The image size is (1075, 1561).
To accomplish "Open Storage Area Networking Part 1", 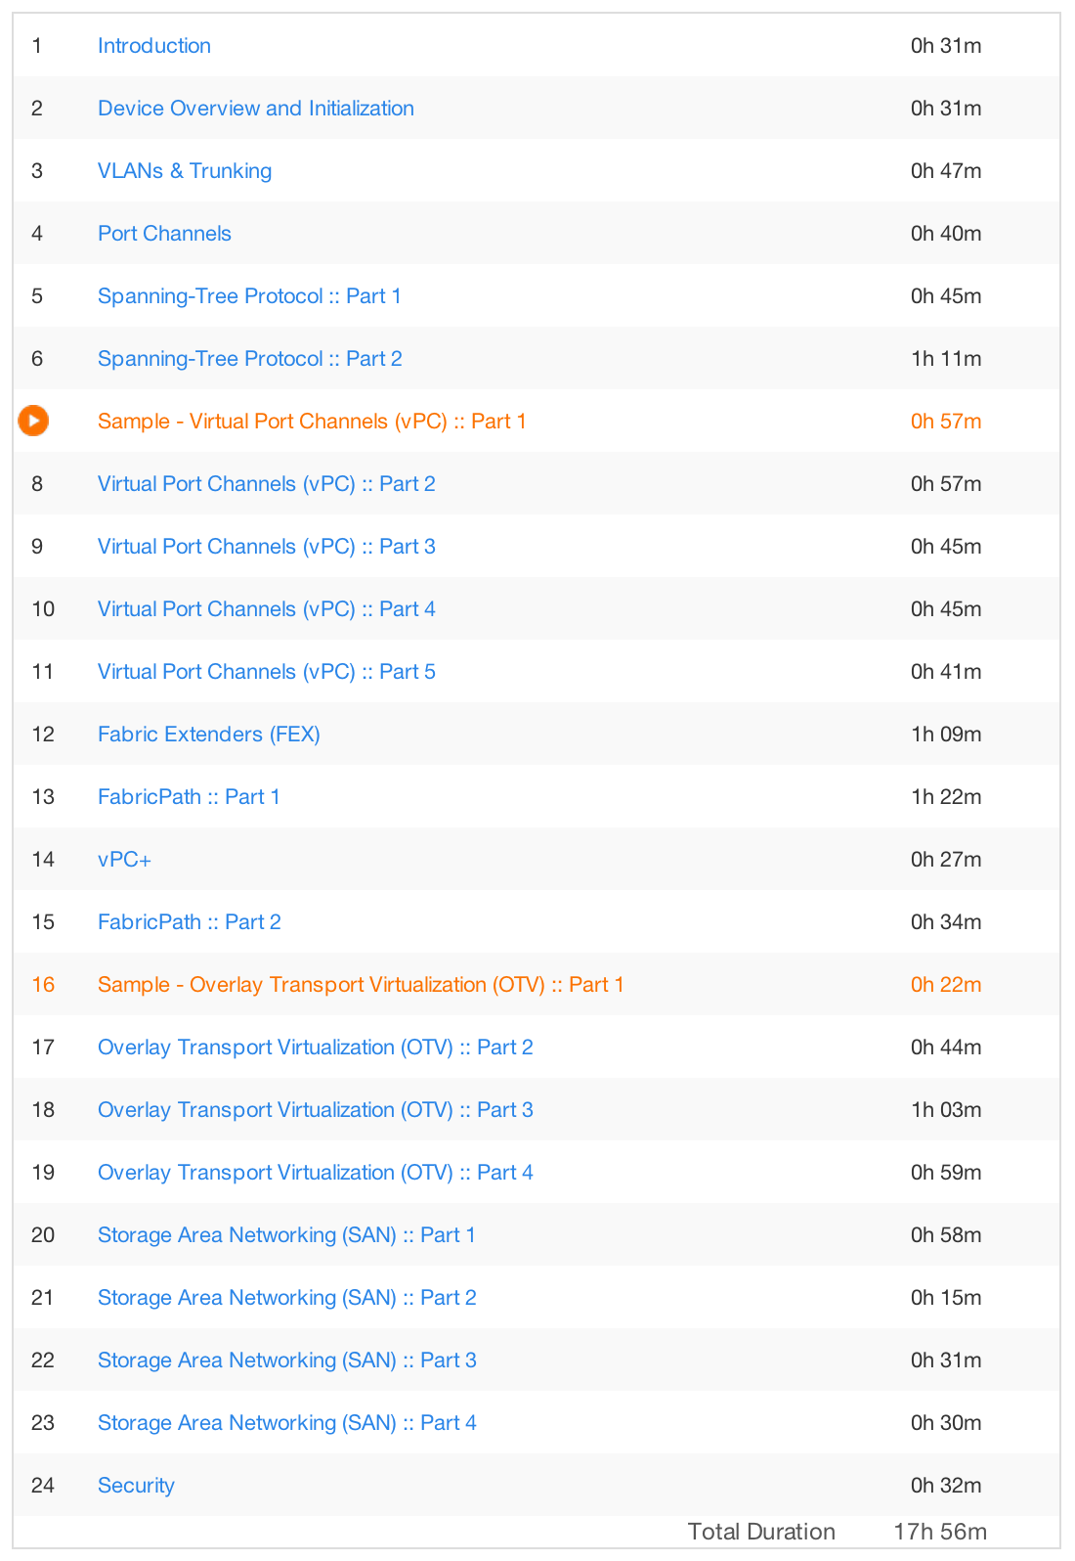I will point(286,1234).
